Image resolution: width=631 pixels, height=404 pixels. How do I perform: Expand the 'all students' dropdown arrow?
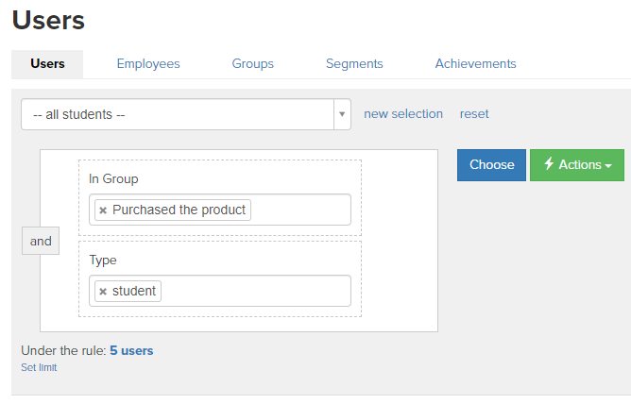342,114
